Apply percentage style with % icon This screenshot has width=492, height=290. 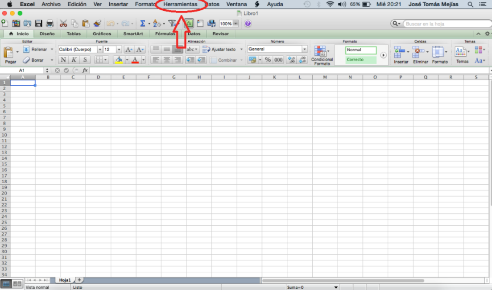click(x=269, y=59)
